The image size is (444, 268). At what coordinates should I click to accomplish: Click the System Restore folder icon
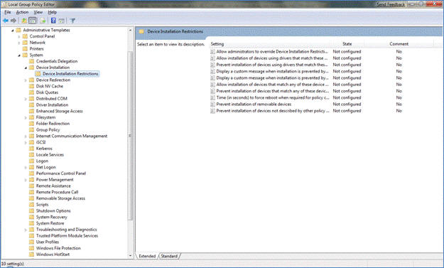click(x=32, y=223)
